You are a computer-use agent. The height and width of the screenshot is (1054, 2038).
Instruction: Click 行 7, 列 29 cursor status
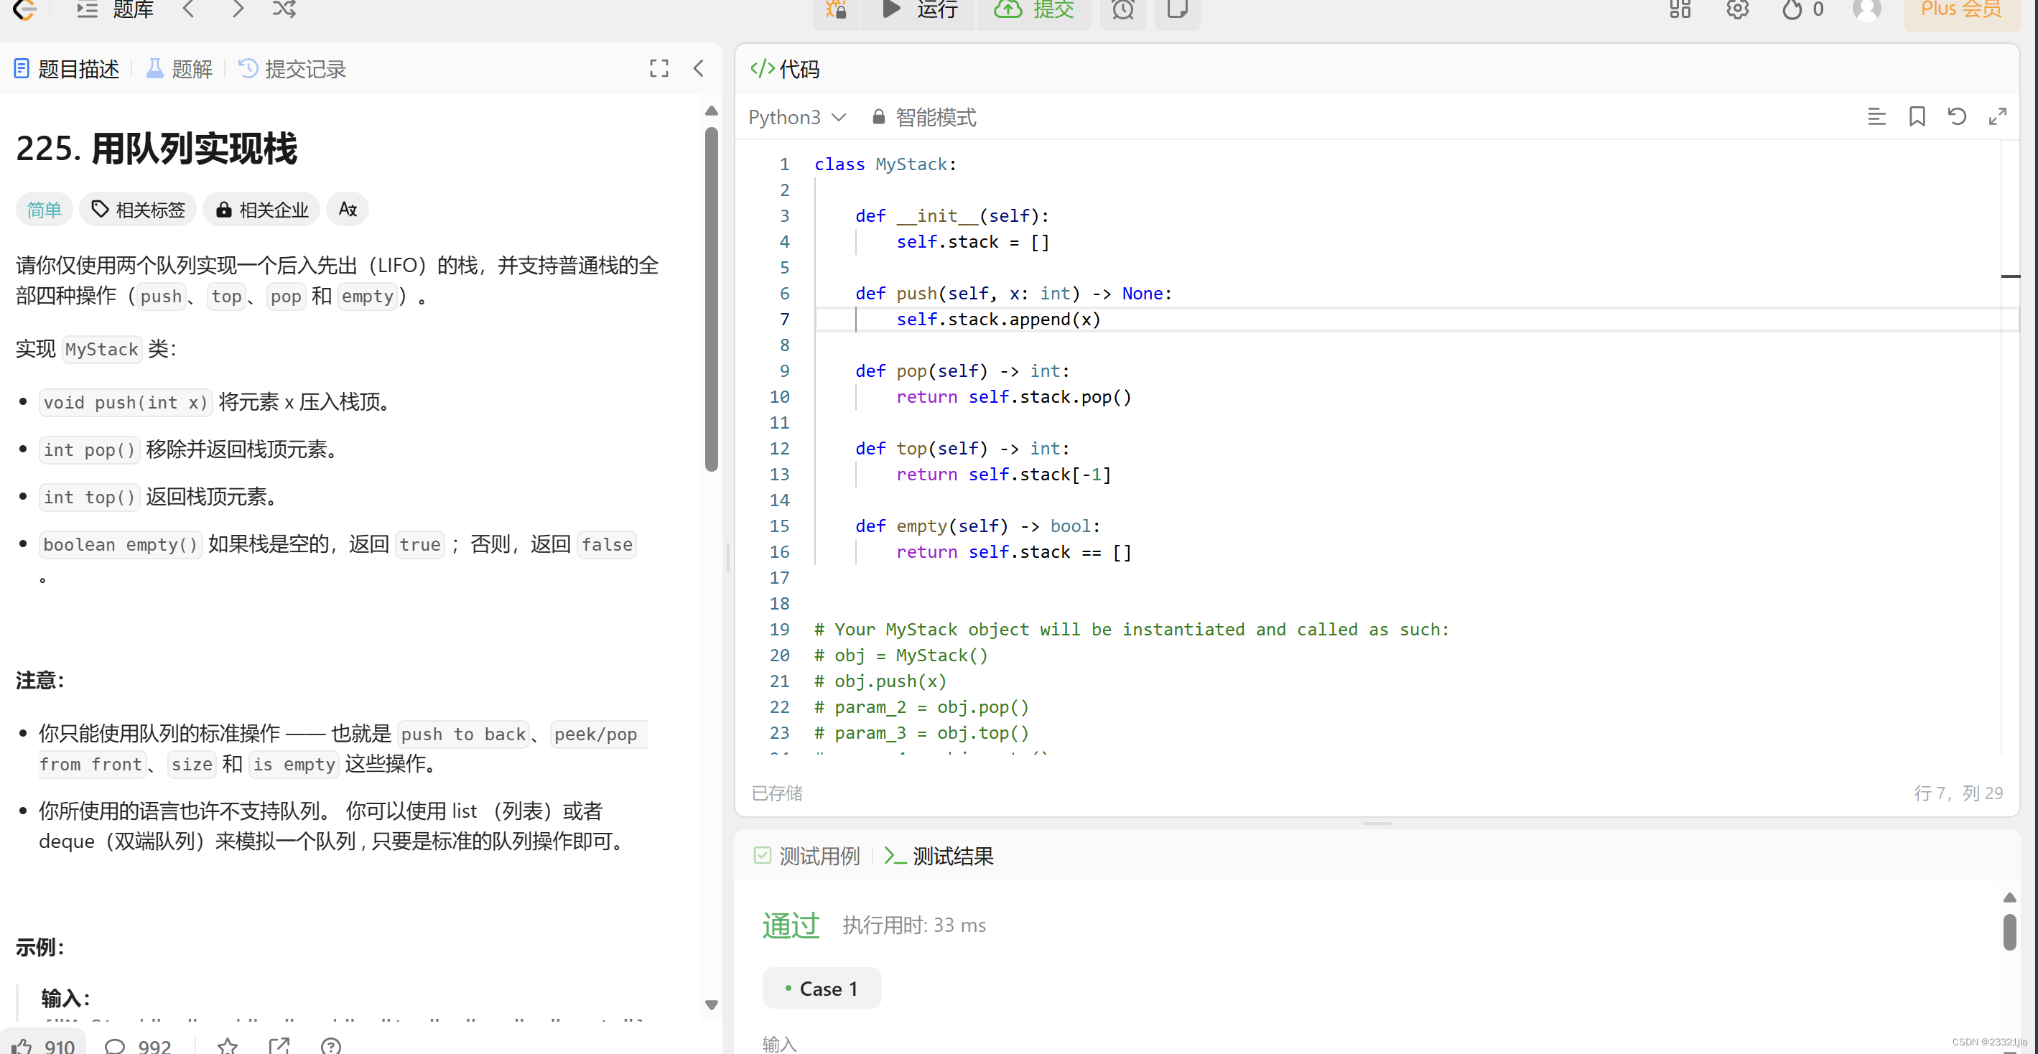(x=1958, y=793)
